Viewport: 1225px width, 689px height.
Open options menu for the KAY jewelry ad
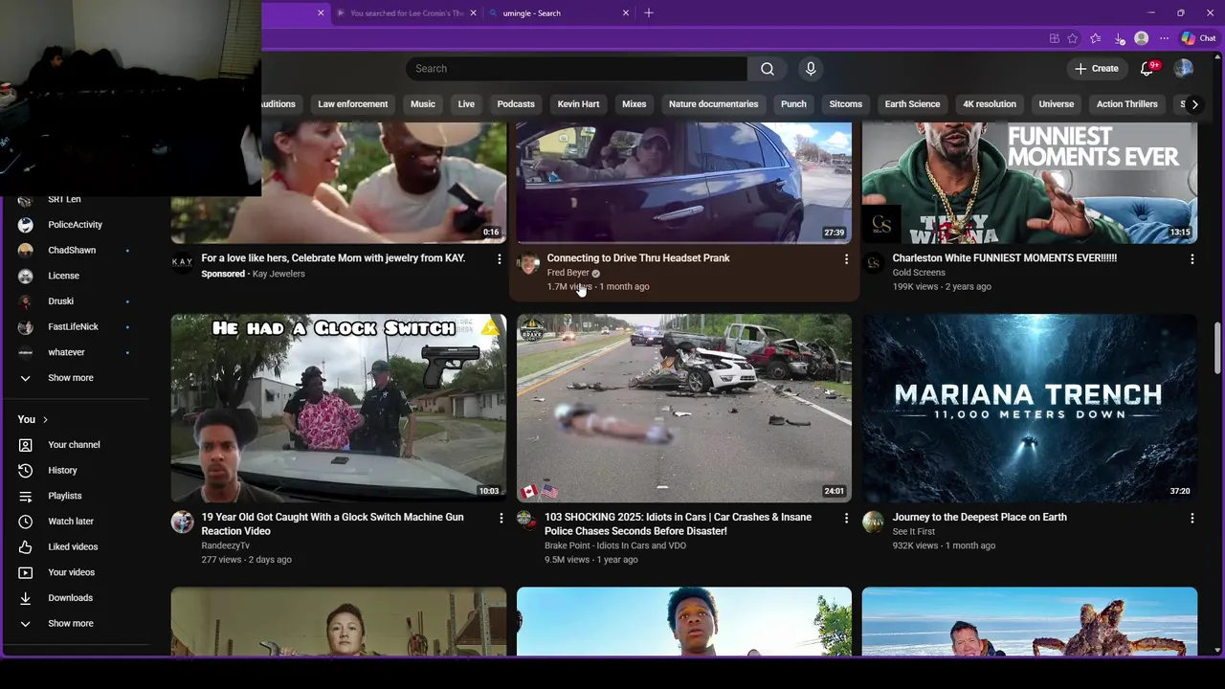click(500, 259)
